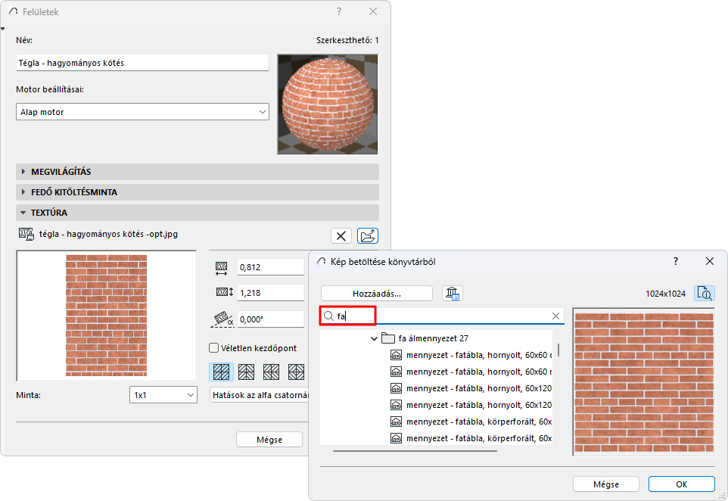Toggle the image info preview icon
The image size is (728, 501).
pyautogui.click(x=705, y=294)
